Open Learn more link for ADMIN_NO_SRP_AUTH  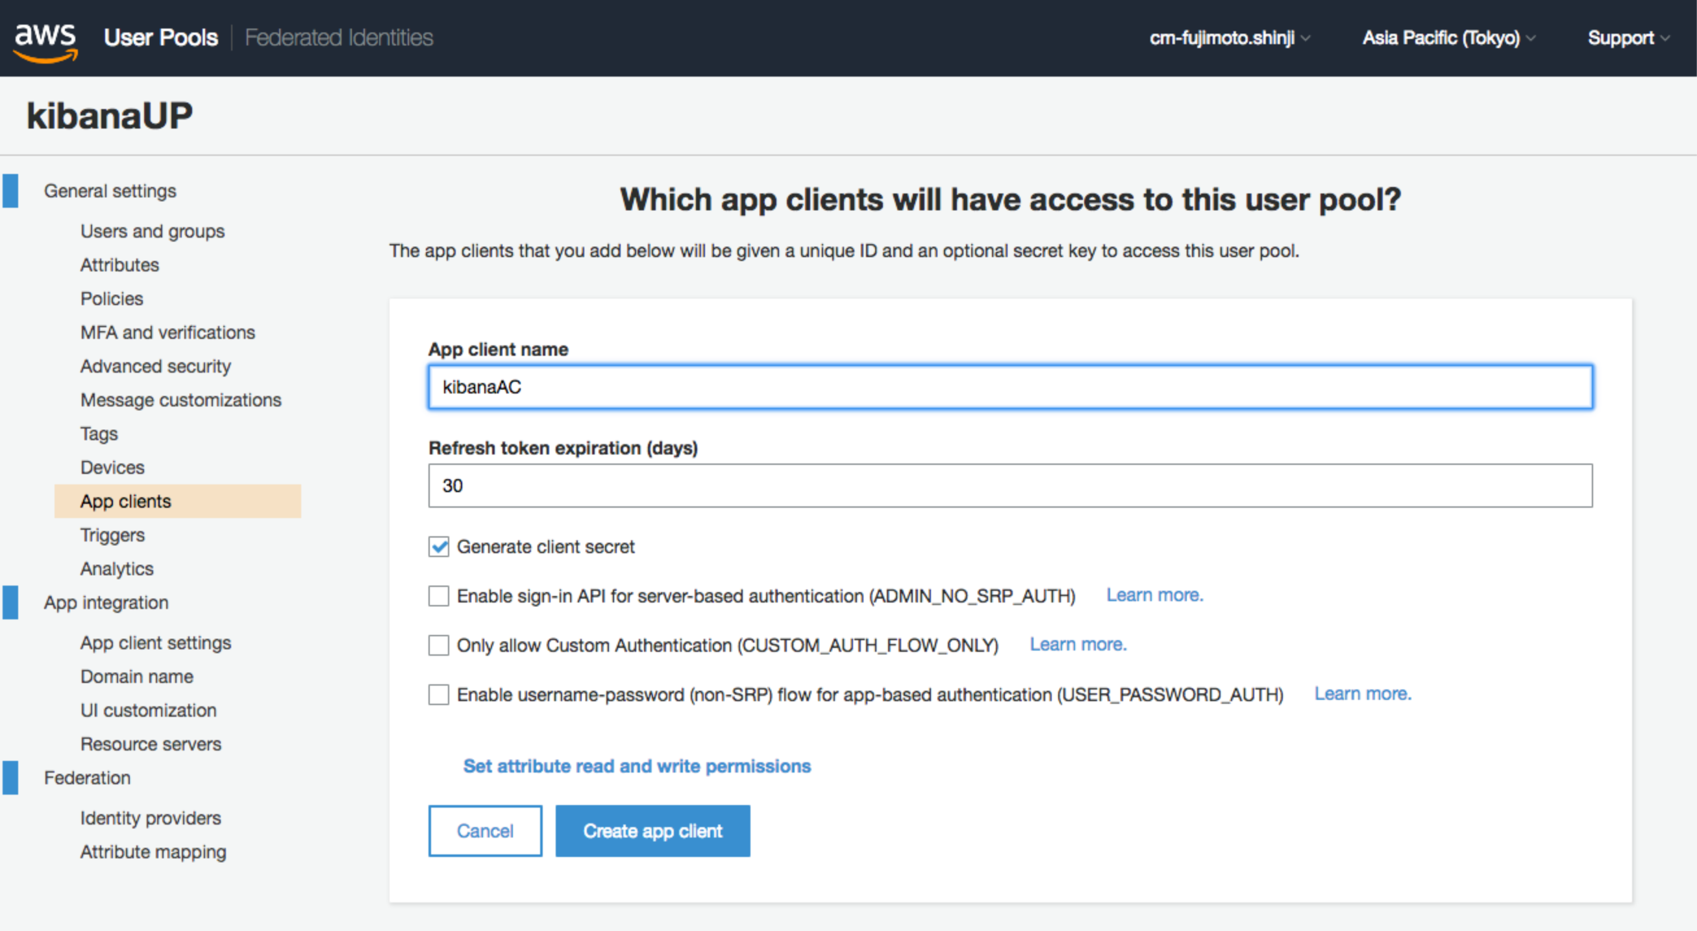[1154, 595]
